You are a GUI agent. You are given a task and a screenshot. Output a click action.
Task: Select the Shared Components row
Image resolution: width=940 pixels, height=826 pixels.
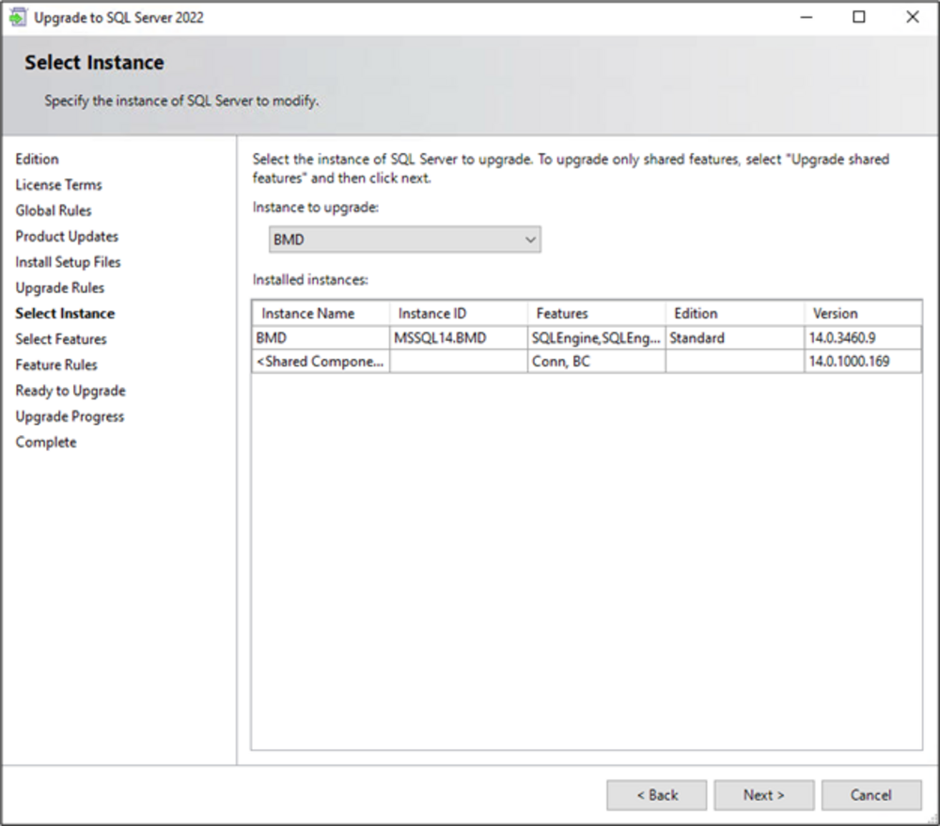(x=320, y=361)
